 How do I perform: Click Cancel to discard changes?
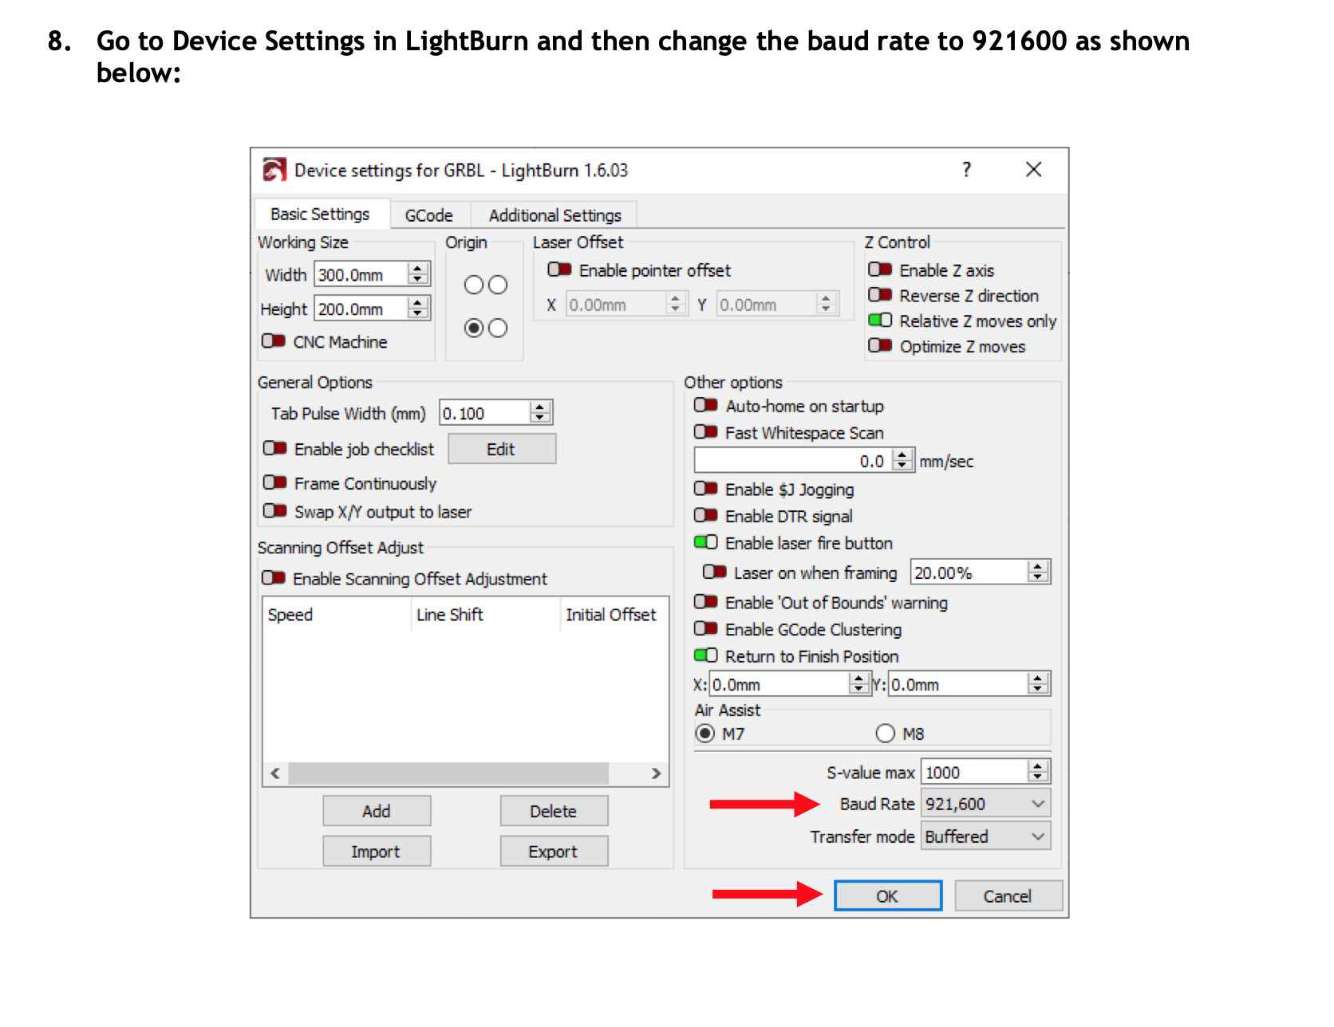point(1008,895)
